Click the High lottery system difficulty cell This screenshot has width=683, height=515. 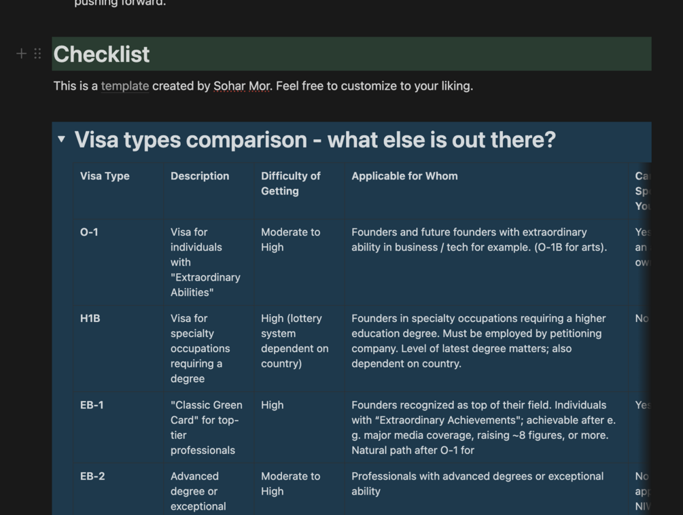tap(294, 340)
